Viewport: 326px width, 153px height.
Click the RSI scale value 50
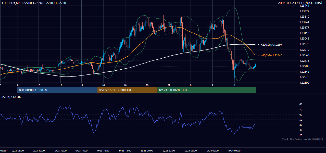[x=301, y=120]
